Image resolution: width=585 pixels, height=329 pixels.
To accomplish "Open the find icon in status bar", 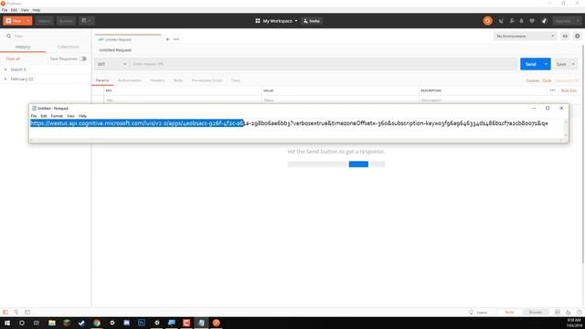I will pos(16,313).
